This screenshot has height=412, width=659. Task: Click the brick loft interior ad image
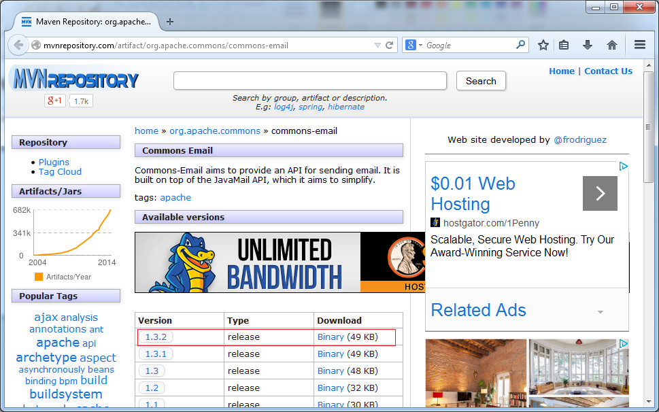476,373
